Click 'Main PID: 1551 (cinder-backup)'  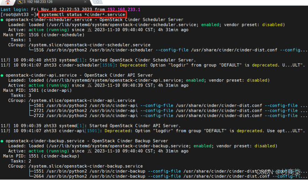click(41, 156)
